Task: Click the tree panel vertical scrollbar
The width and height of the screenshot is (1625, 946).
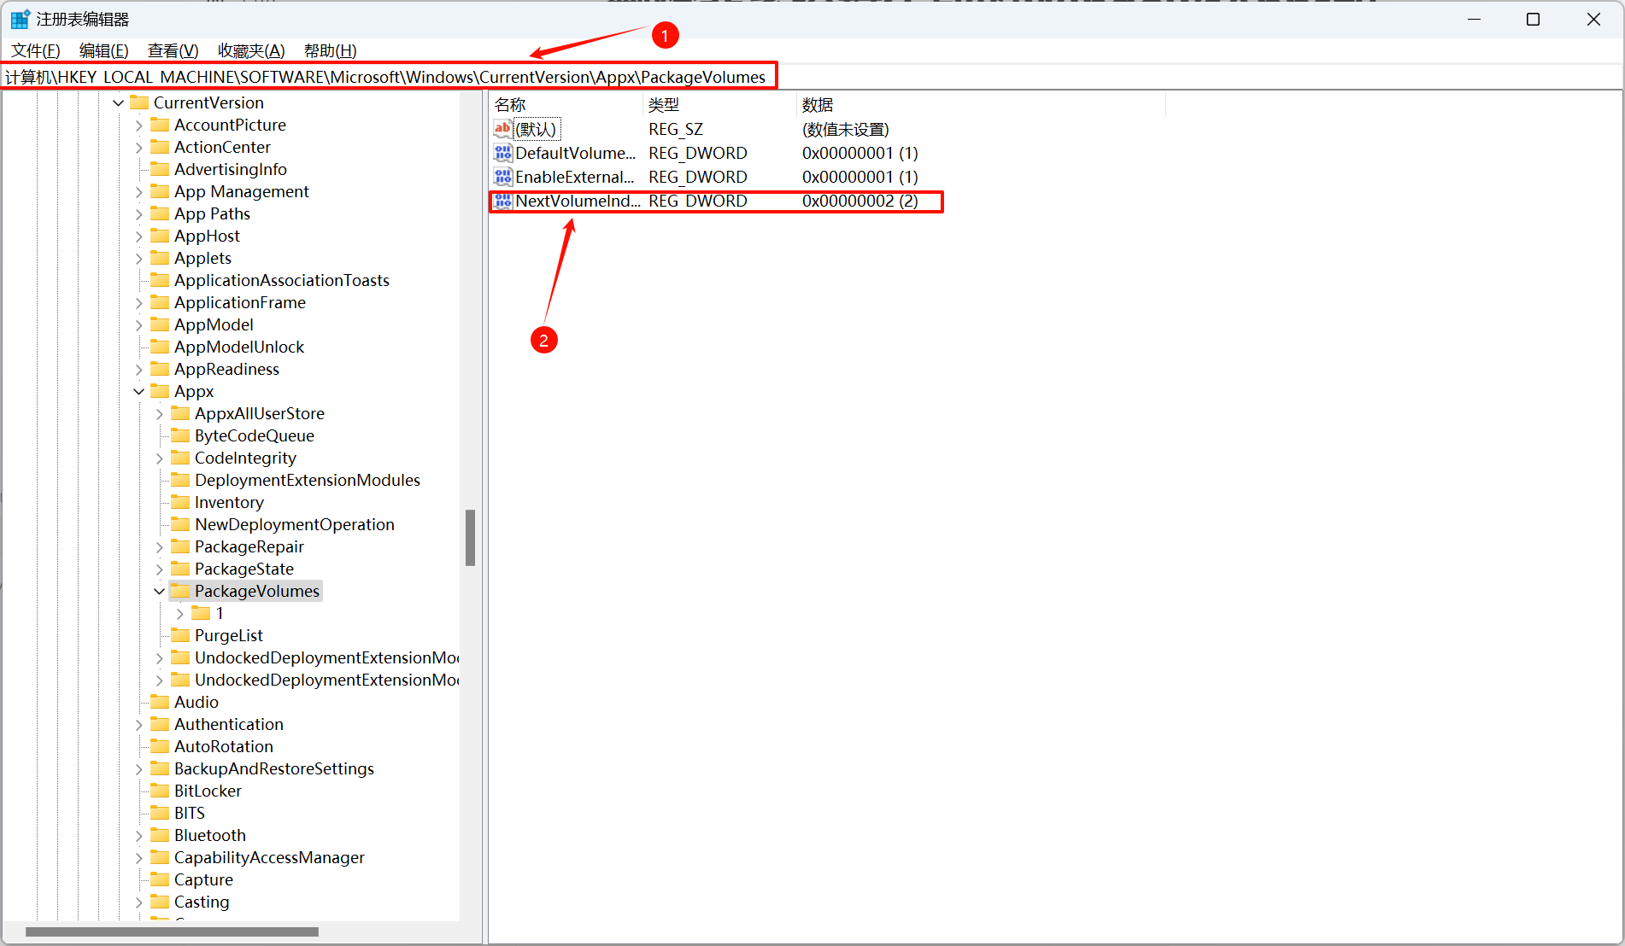Action: 471,538
